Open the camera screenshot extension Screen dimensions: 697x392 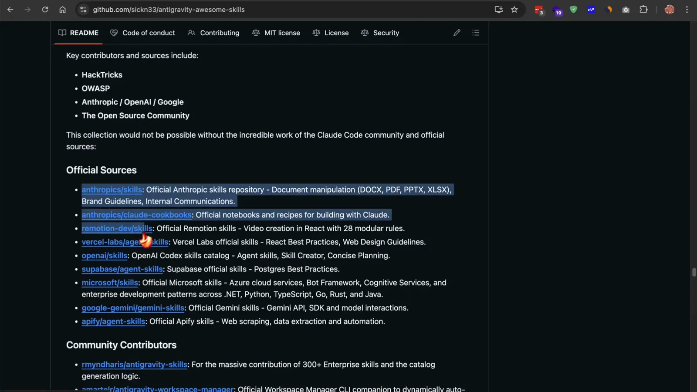click(x=626, y=10)
